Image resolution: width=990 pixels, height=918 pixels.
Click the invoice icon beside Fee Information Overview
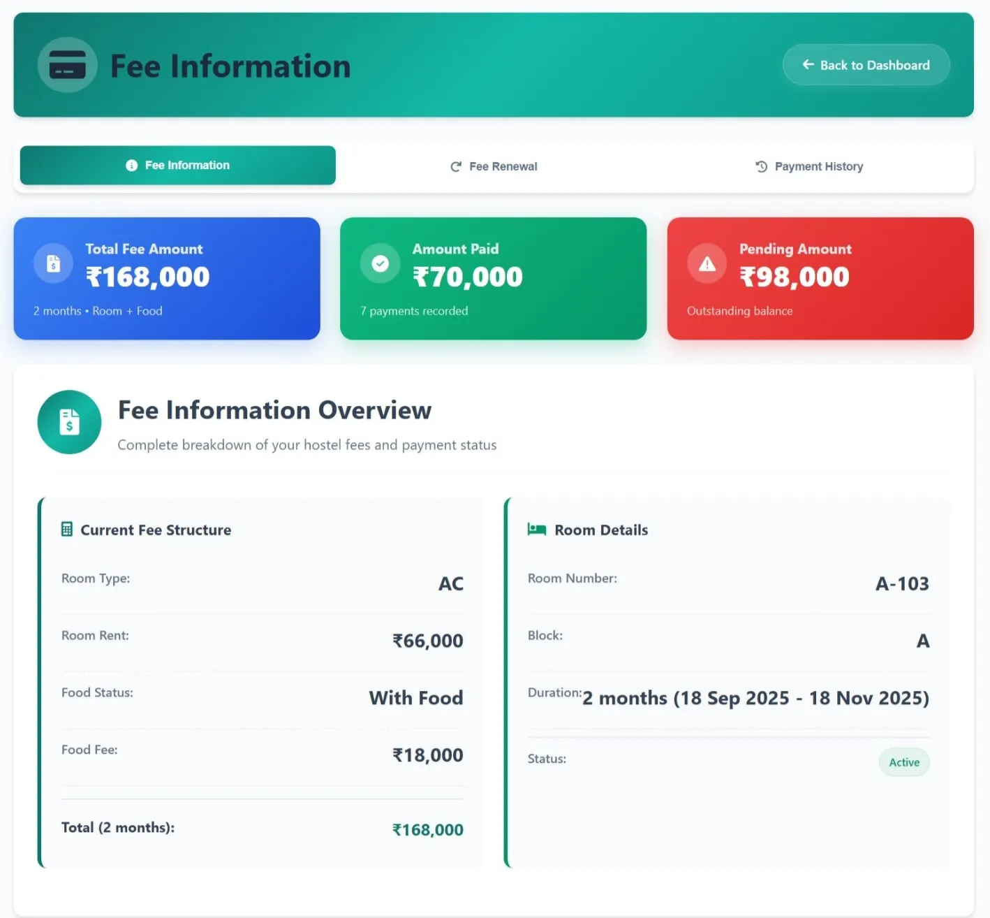coord(69,423)
